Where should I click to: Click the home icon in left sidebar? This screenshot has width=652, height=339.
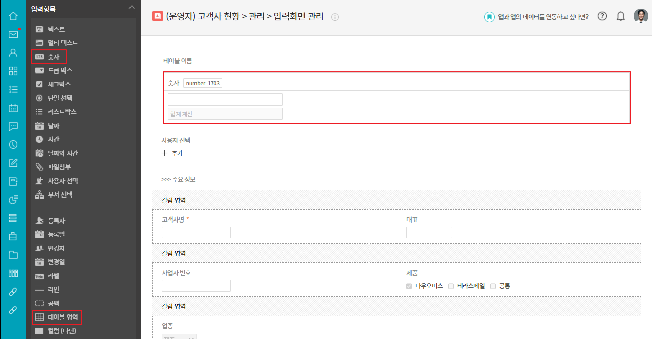click(13, 16)
